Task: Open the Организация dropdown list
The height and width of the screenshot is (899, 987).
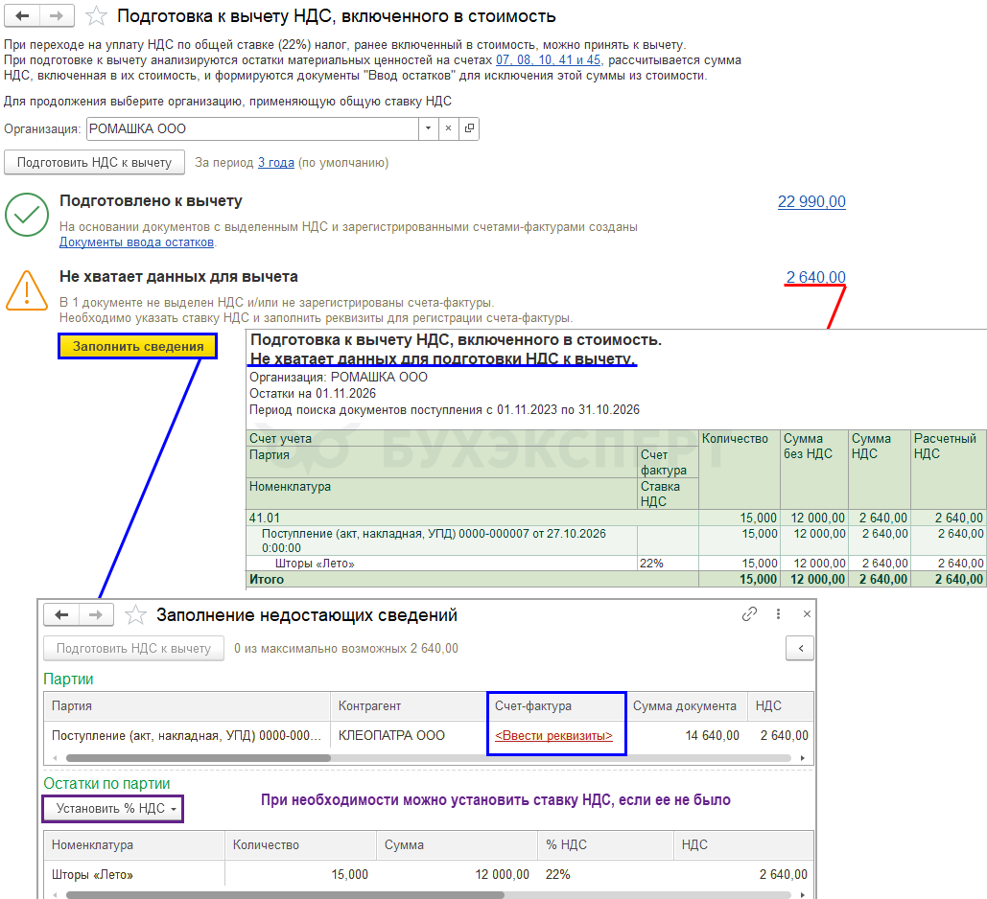Action: (428, 128)
